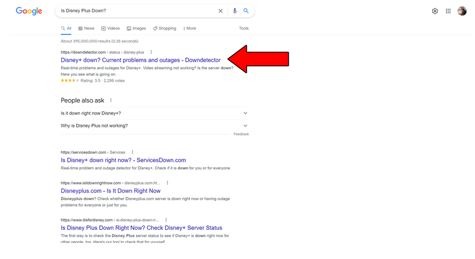Expand 'Why is Disney Plus not working?'
This screenshot has width=475, height=259.
[154, 126]
